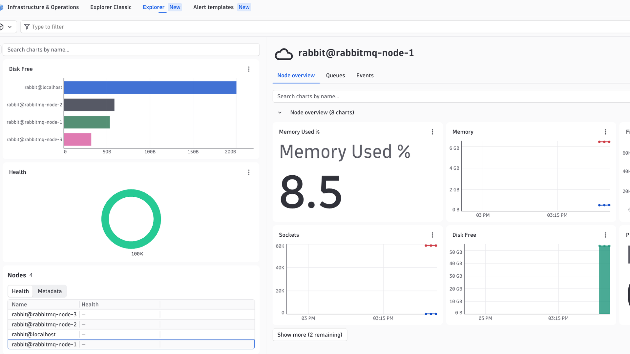The width and height of the screenshot is (630, 354).
Task: Select rabbit@localhost row in Nodes table
Action: click(131, 334)
